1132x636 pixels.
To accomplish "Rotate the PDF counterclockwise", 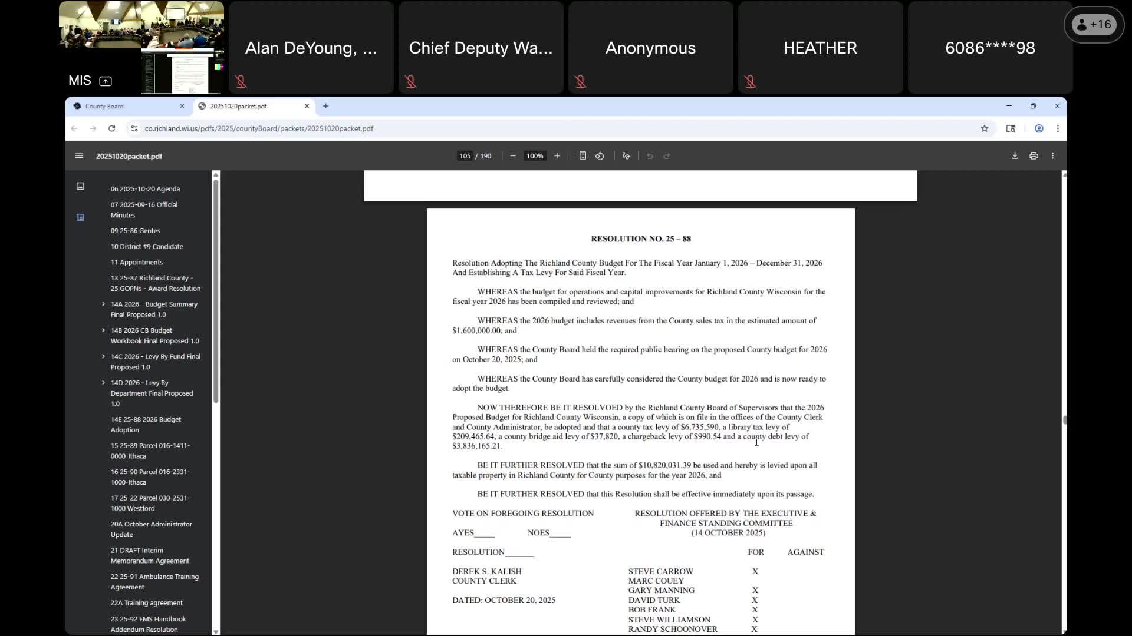I will coord(600,156).
